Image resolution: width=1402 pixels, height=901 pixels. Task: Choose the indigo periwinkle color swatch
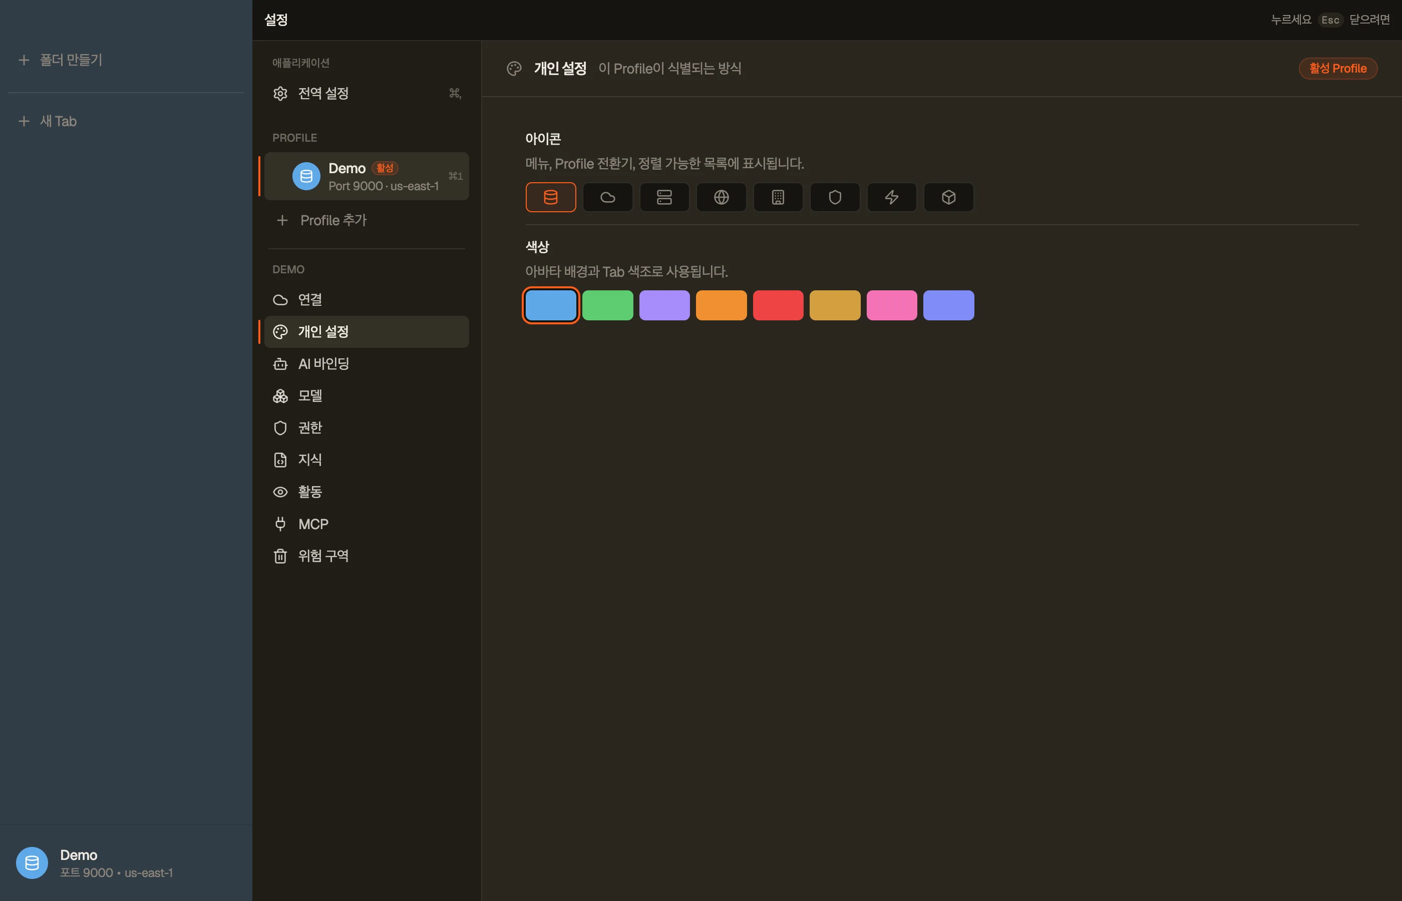[948, 305]
